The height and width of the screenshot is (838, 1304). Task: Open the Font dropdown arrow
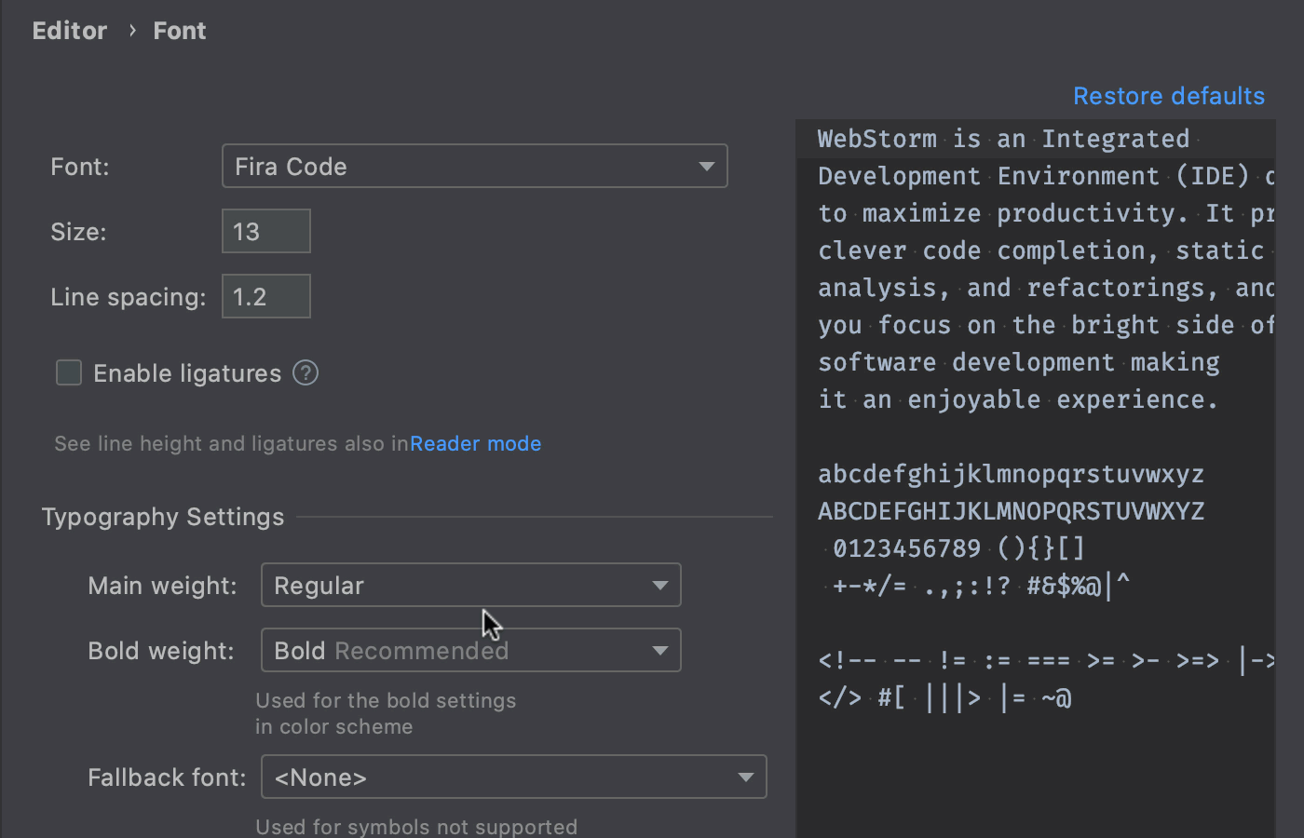tap(706, 166)
